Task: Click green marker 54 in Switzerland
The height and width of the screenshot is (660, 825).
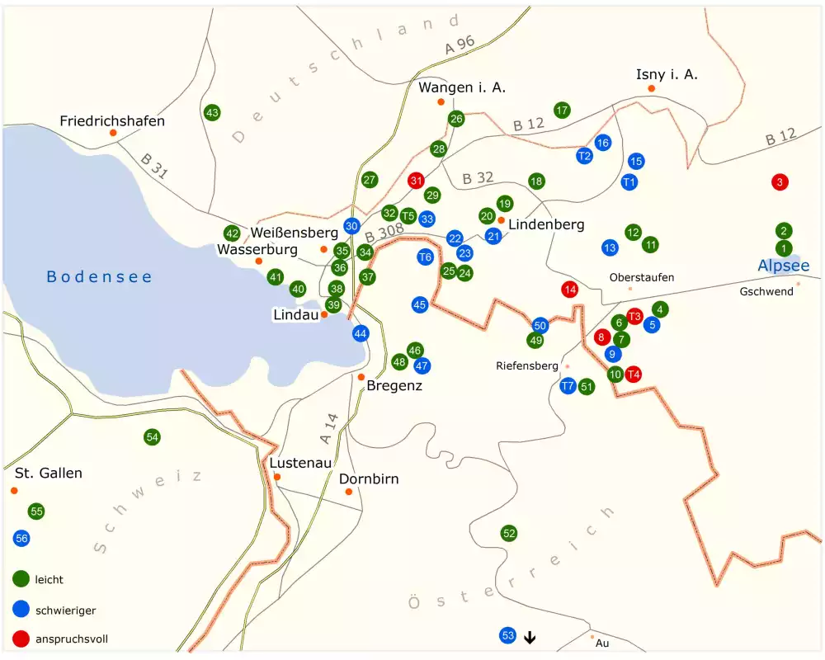Action: [152, 437]
